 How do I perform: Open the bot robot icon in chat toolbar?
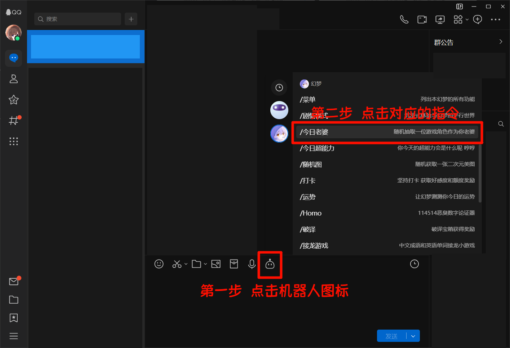[270, 265]
